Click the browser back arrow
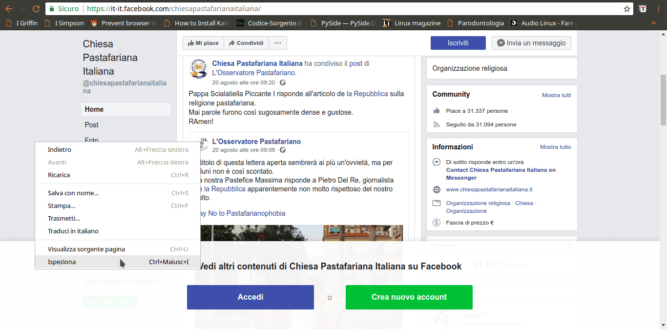667x329 pixels. tap(8, 9)
